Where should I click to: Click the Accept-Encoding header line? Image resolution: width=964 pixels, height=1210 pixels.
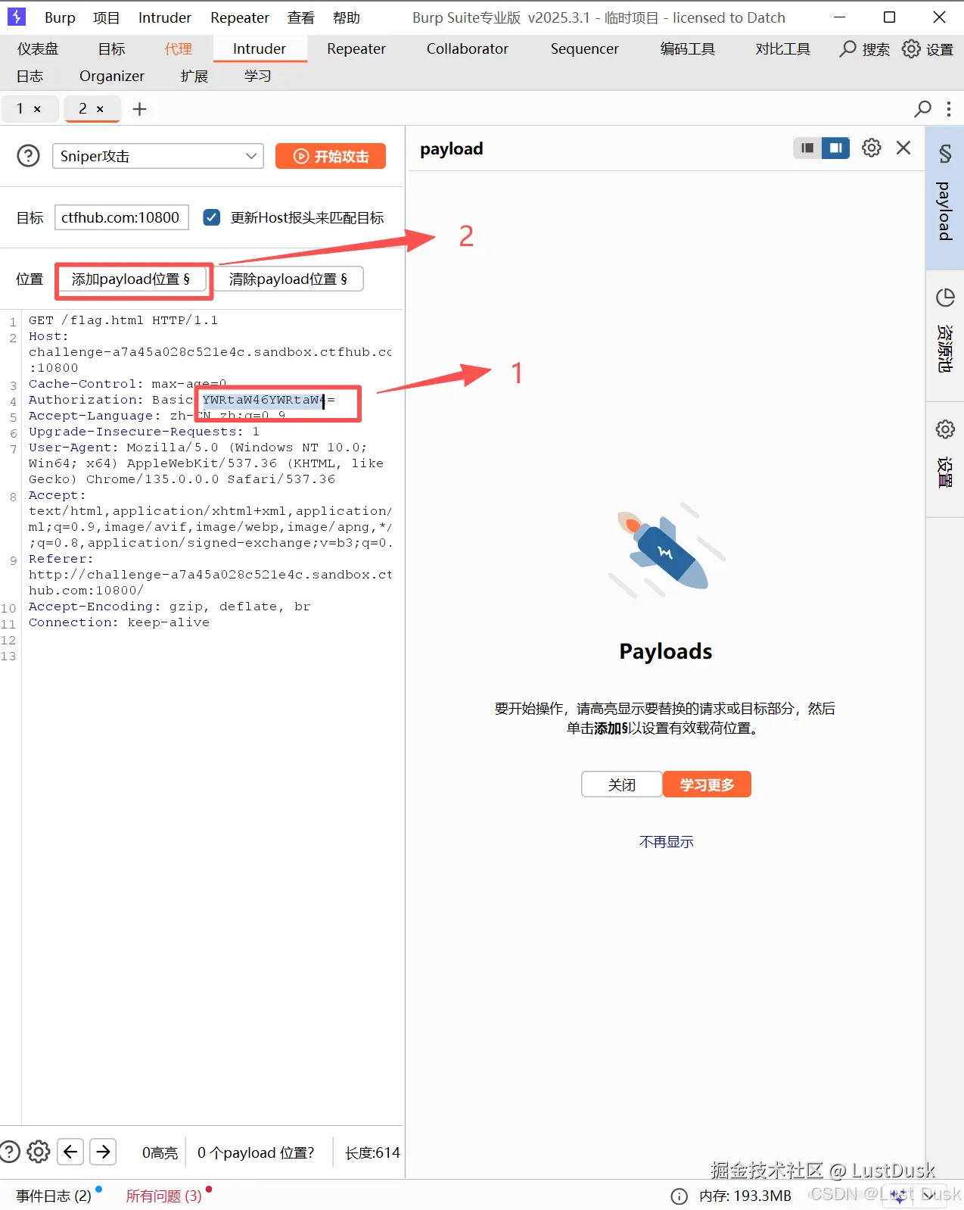(169, 607)
